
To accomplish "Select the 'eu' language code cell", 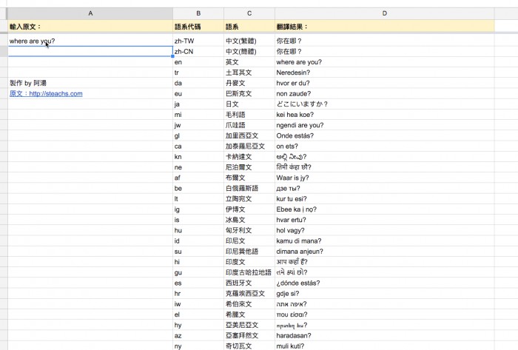I will click(198, 94).
